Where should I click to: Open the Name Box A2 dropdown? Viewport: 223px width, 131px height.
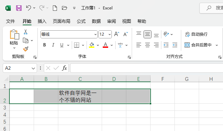33,68
